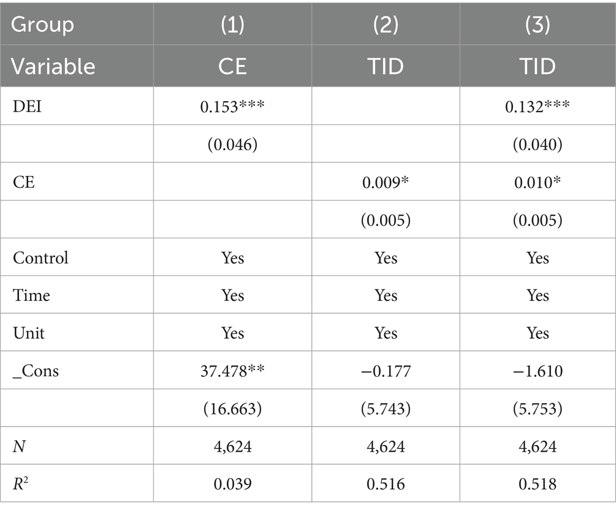Click the 0.132*** coefficient value
Image resolution: width=616 pixels, height=513 pixels.
pyautogui.click(x=537, y=105)
